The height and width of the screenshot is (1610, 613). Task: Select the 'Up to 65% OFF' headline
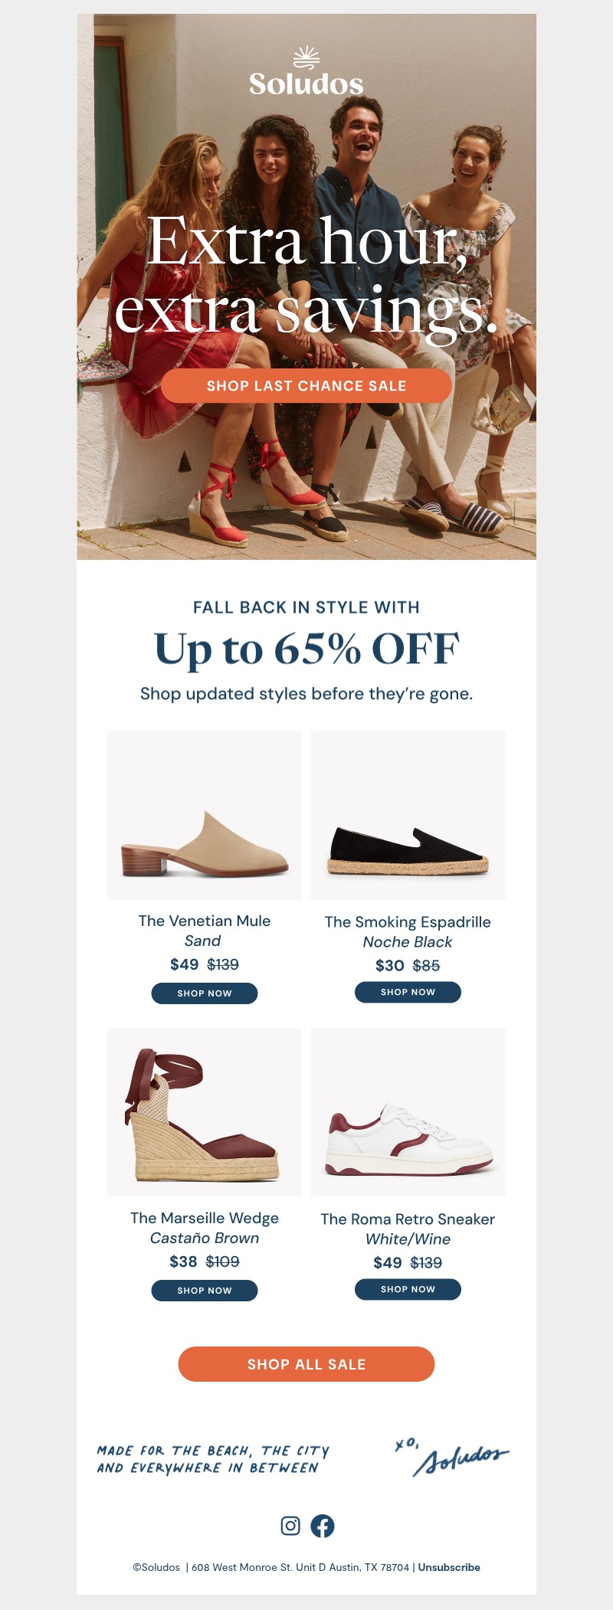point(306,650)
